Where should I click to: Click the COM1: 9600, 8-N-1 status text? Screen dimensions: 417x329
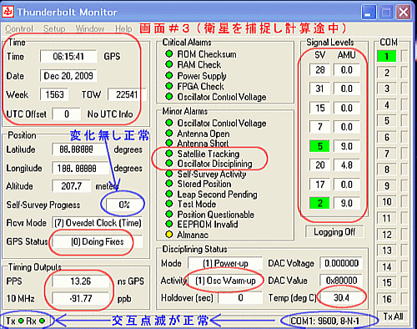[324, 321]
